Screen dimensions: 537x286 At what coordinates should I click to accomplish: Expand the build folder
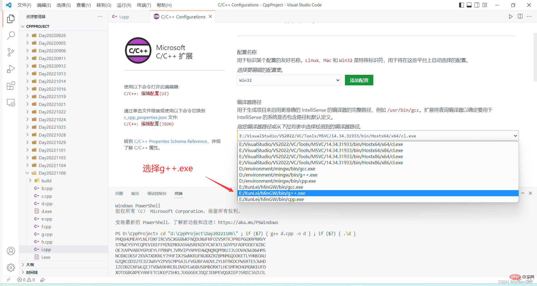[30, 181]
